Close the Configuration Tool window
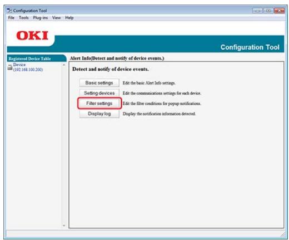The height and width of the screenshot is (240, 289). click(x=279, y=11)
